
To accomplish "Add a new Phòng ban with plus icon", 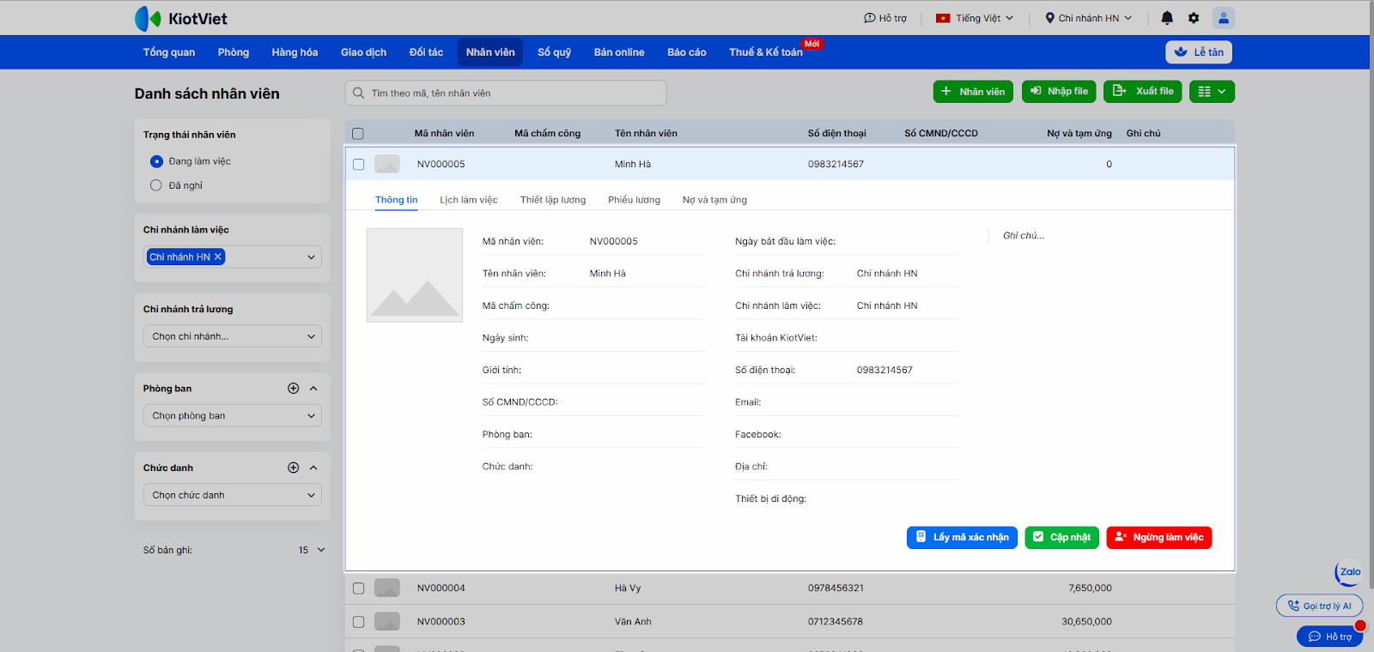I will [293, 389].
